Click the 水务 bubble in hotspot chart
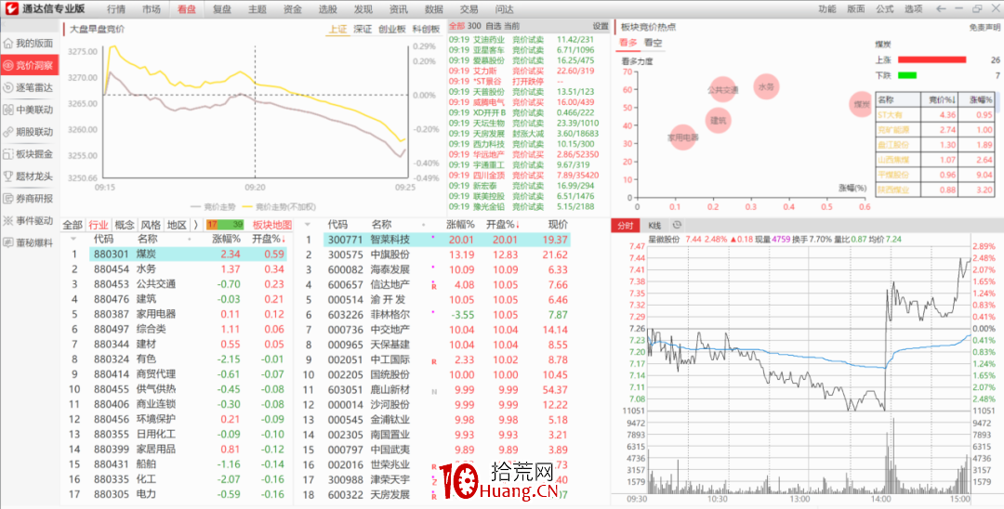 pyautogui.click(x=766, y=86)
